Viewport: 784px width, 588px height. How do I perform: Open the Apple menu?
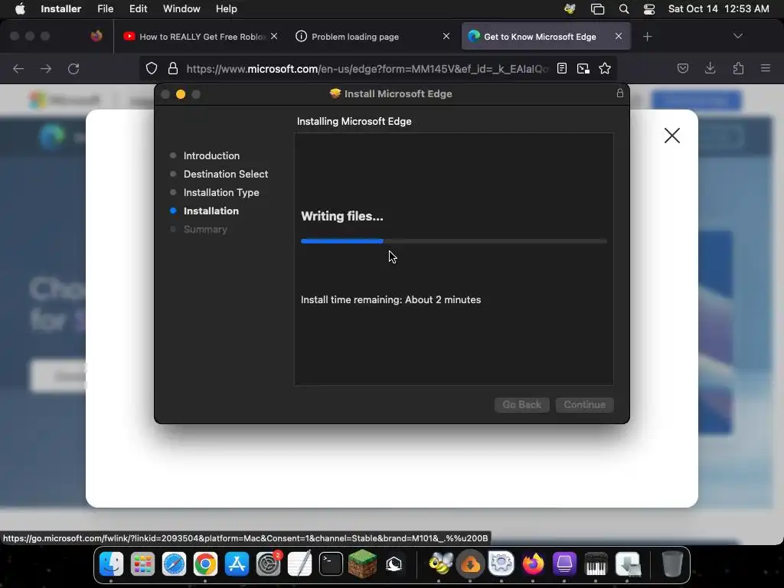[20, 8]
